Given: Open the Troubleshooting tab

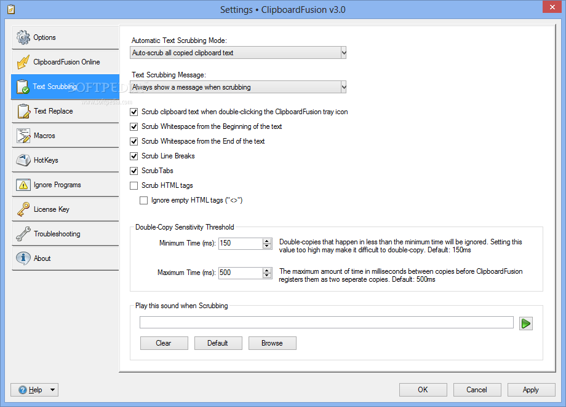Looking at the screenshot, I should pos(65,234).
